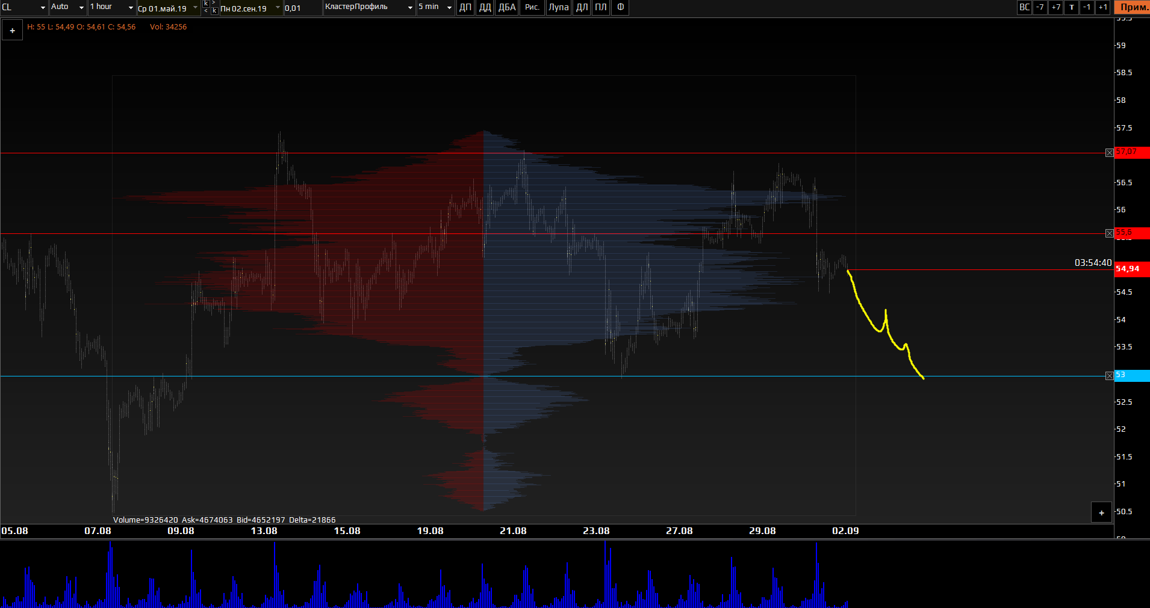Toggle the ПЛ toolbar button
Viewport: 1150px width, 608px height.
pos(600,7)
